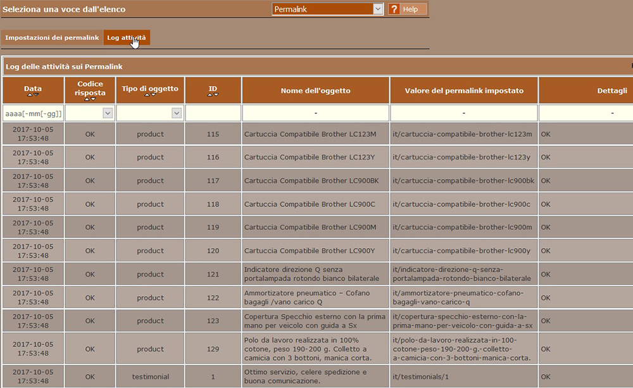Select the Log attività tab
This screenshot has width=633, height=388.
[x=127, y=37]
